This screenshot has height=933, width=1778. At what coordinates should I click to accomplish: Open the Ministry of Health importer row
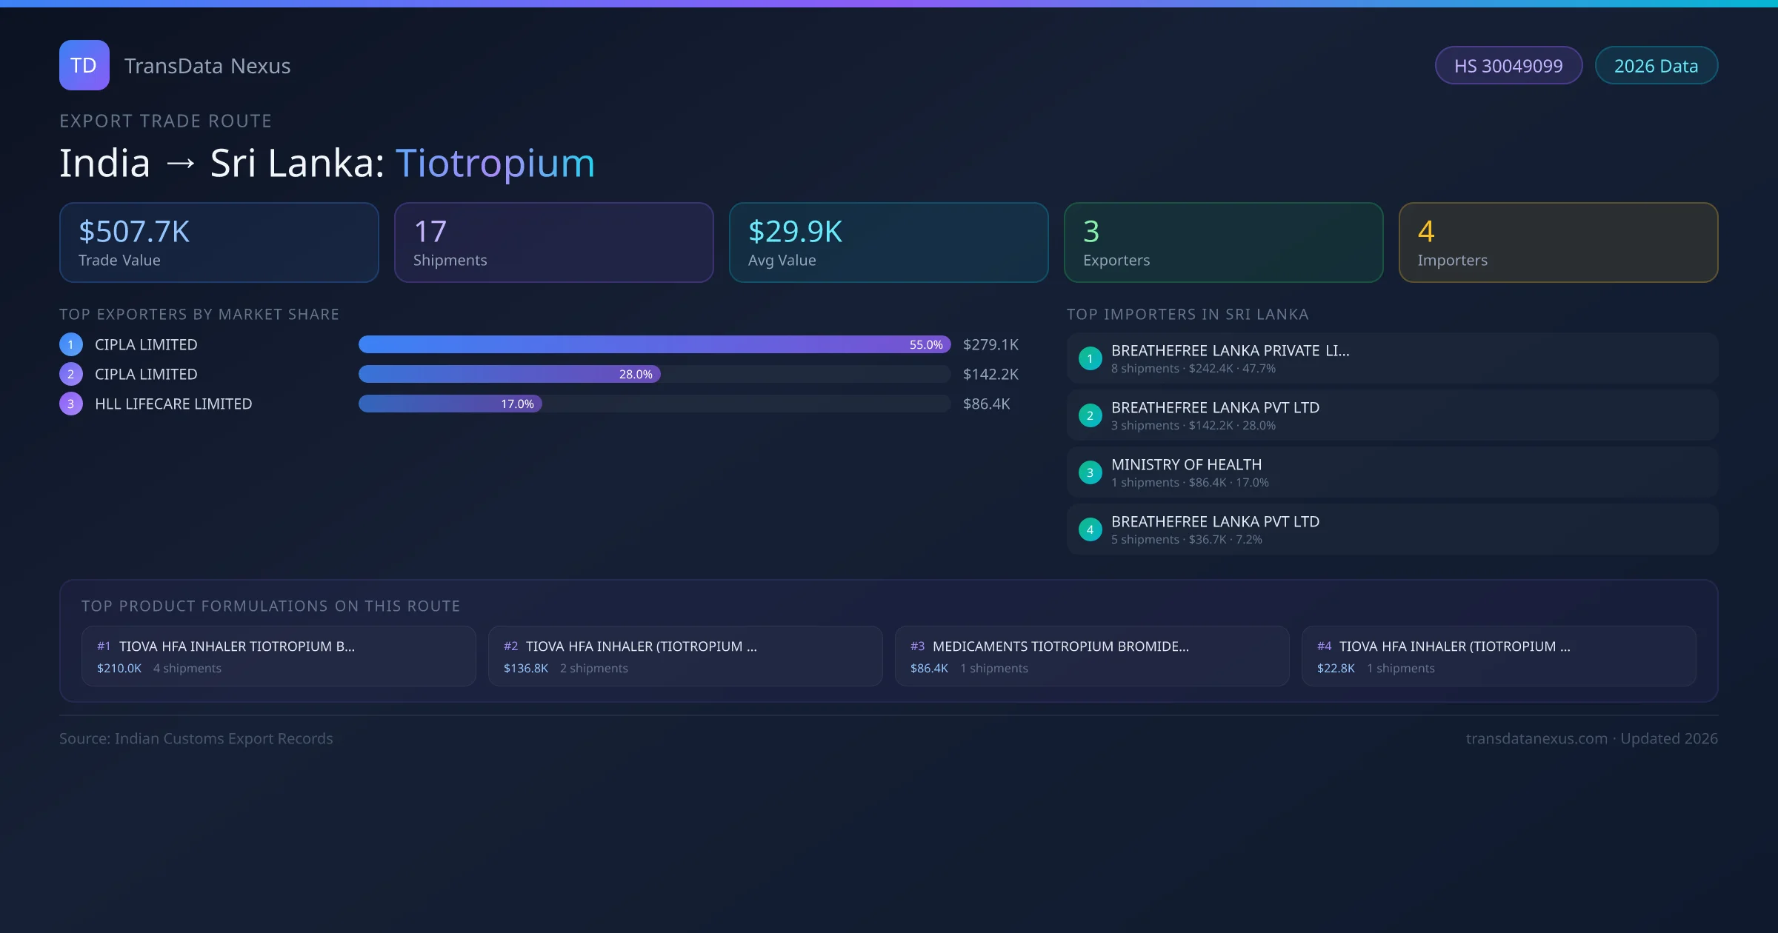(1392, 472)
